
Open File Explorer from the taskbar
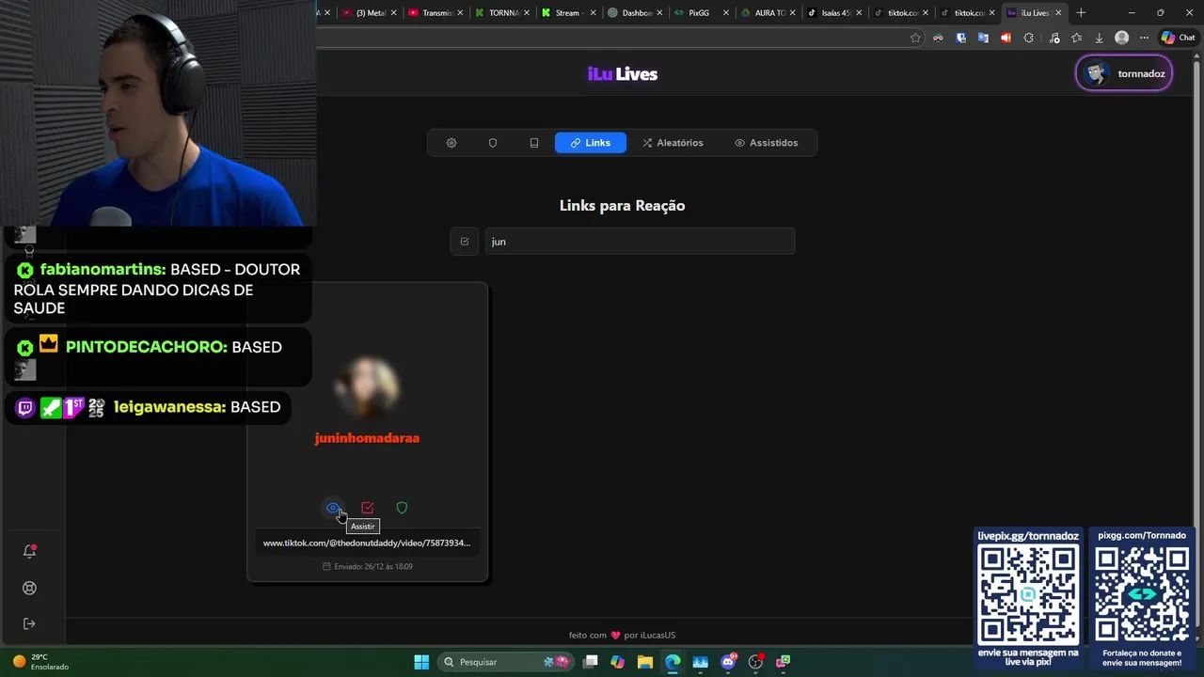point(645,662)
